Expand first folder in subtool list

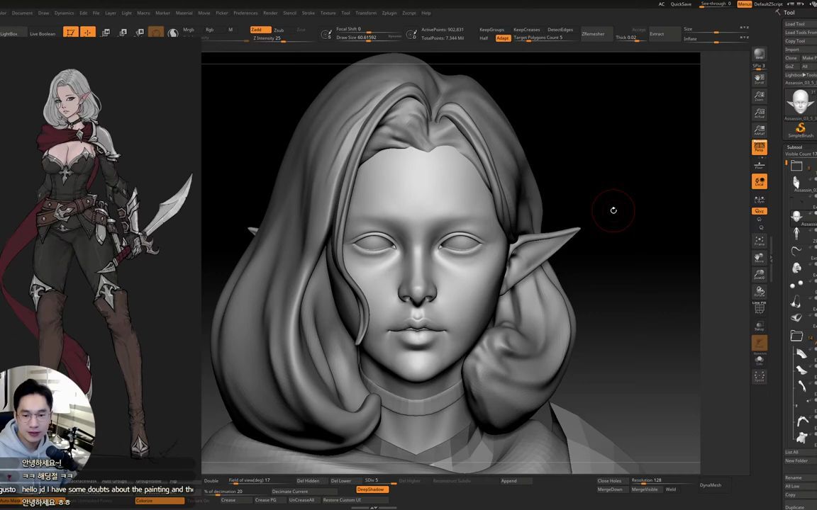click(796, 166)
